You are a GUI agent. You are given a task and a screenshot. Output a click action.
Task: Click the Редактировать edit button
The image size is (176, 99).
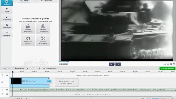tap(50, 68)
